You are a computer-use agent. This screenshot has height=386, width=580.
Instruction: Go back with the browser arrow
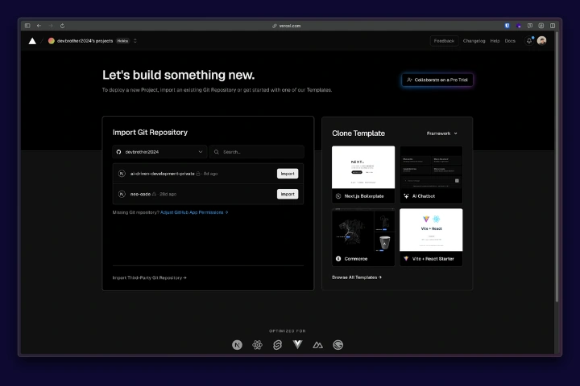39,26
